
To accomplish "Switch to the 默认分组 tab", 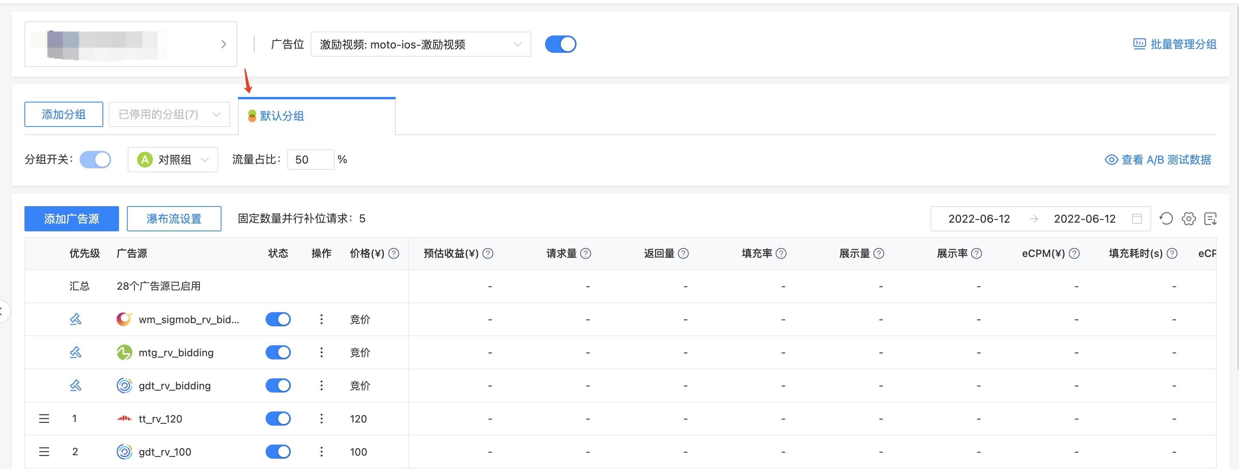I will 281,116.
